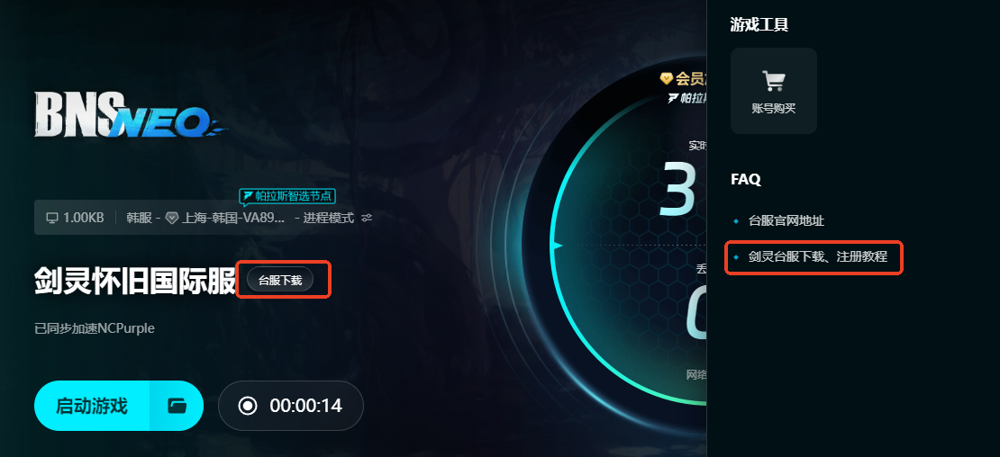Viewport: 1000px width, 457px height.
Task: Open the 韩服 region selector
Action: 139,218
